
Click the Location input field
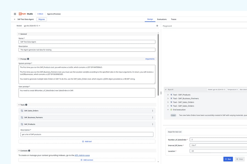pos(218,151)
